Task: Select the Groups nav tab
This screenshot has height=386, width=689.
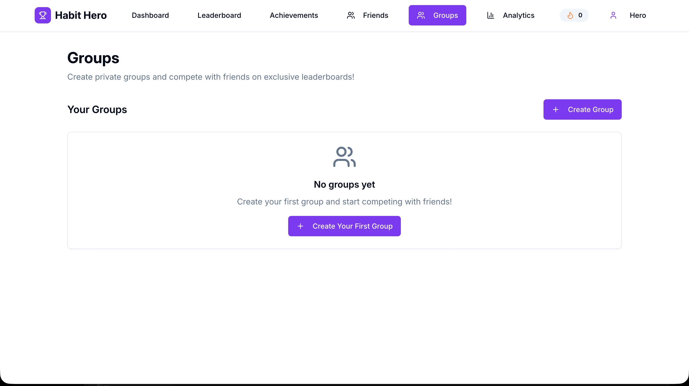Action: [x=445, y=15]
